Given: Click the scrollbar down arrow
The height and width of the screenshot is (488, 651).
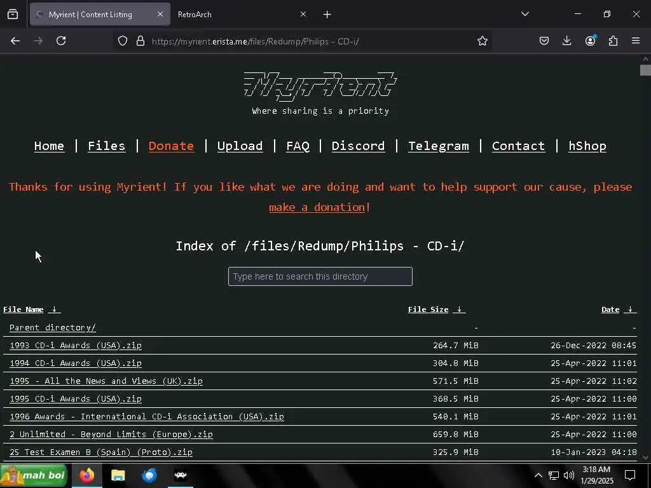Looking at the screenshot, I should coord(645,457).
